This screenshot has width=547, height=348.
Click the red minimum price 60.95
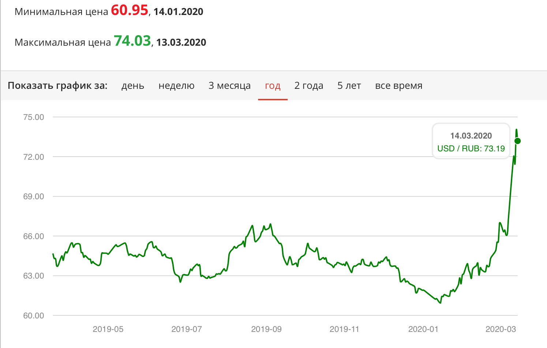130,11
